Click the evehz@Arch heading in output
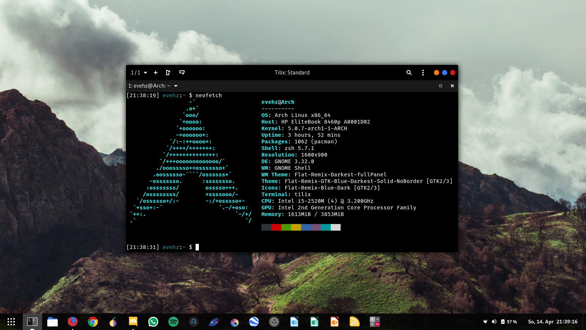The image size is (586, 330). pyautogui.click(x=278, y=102)
